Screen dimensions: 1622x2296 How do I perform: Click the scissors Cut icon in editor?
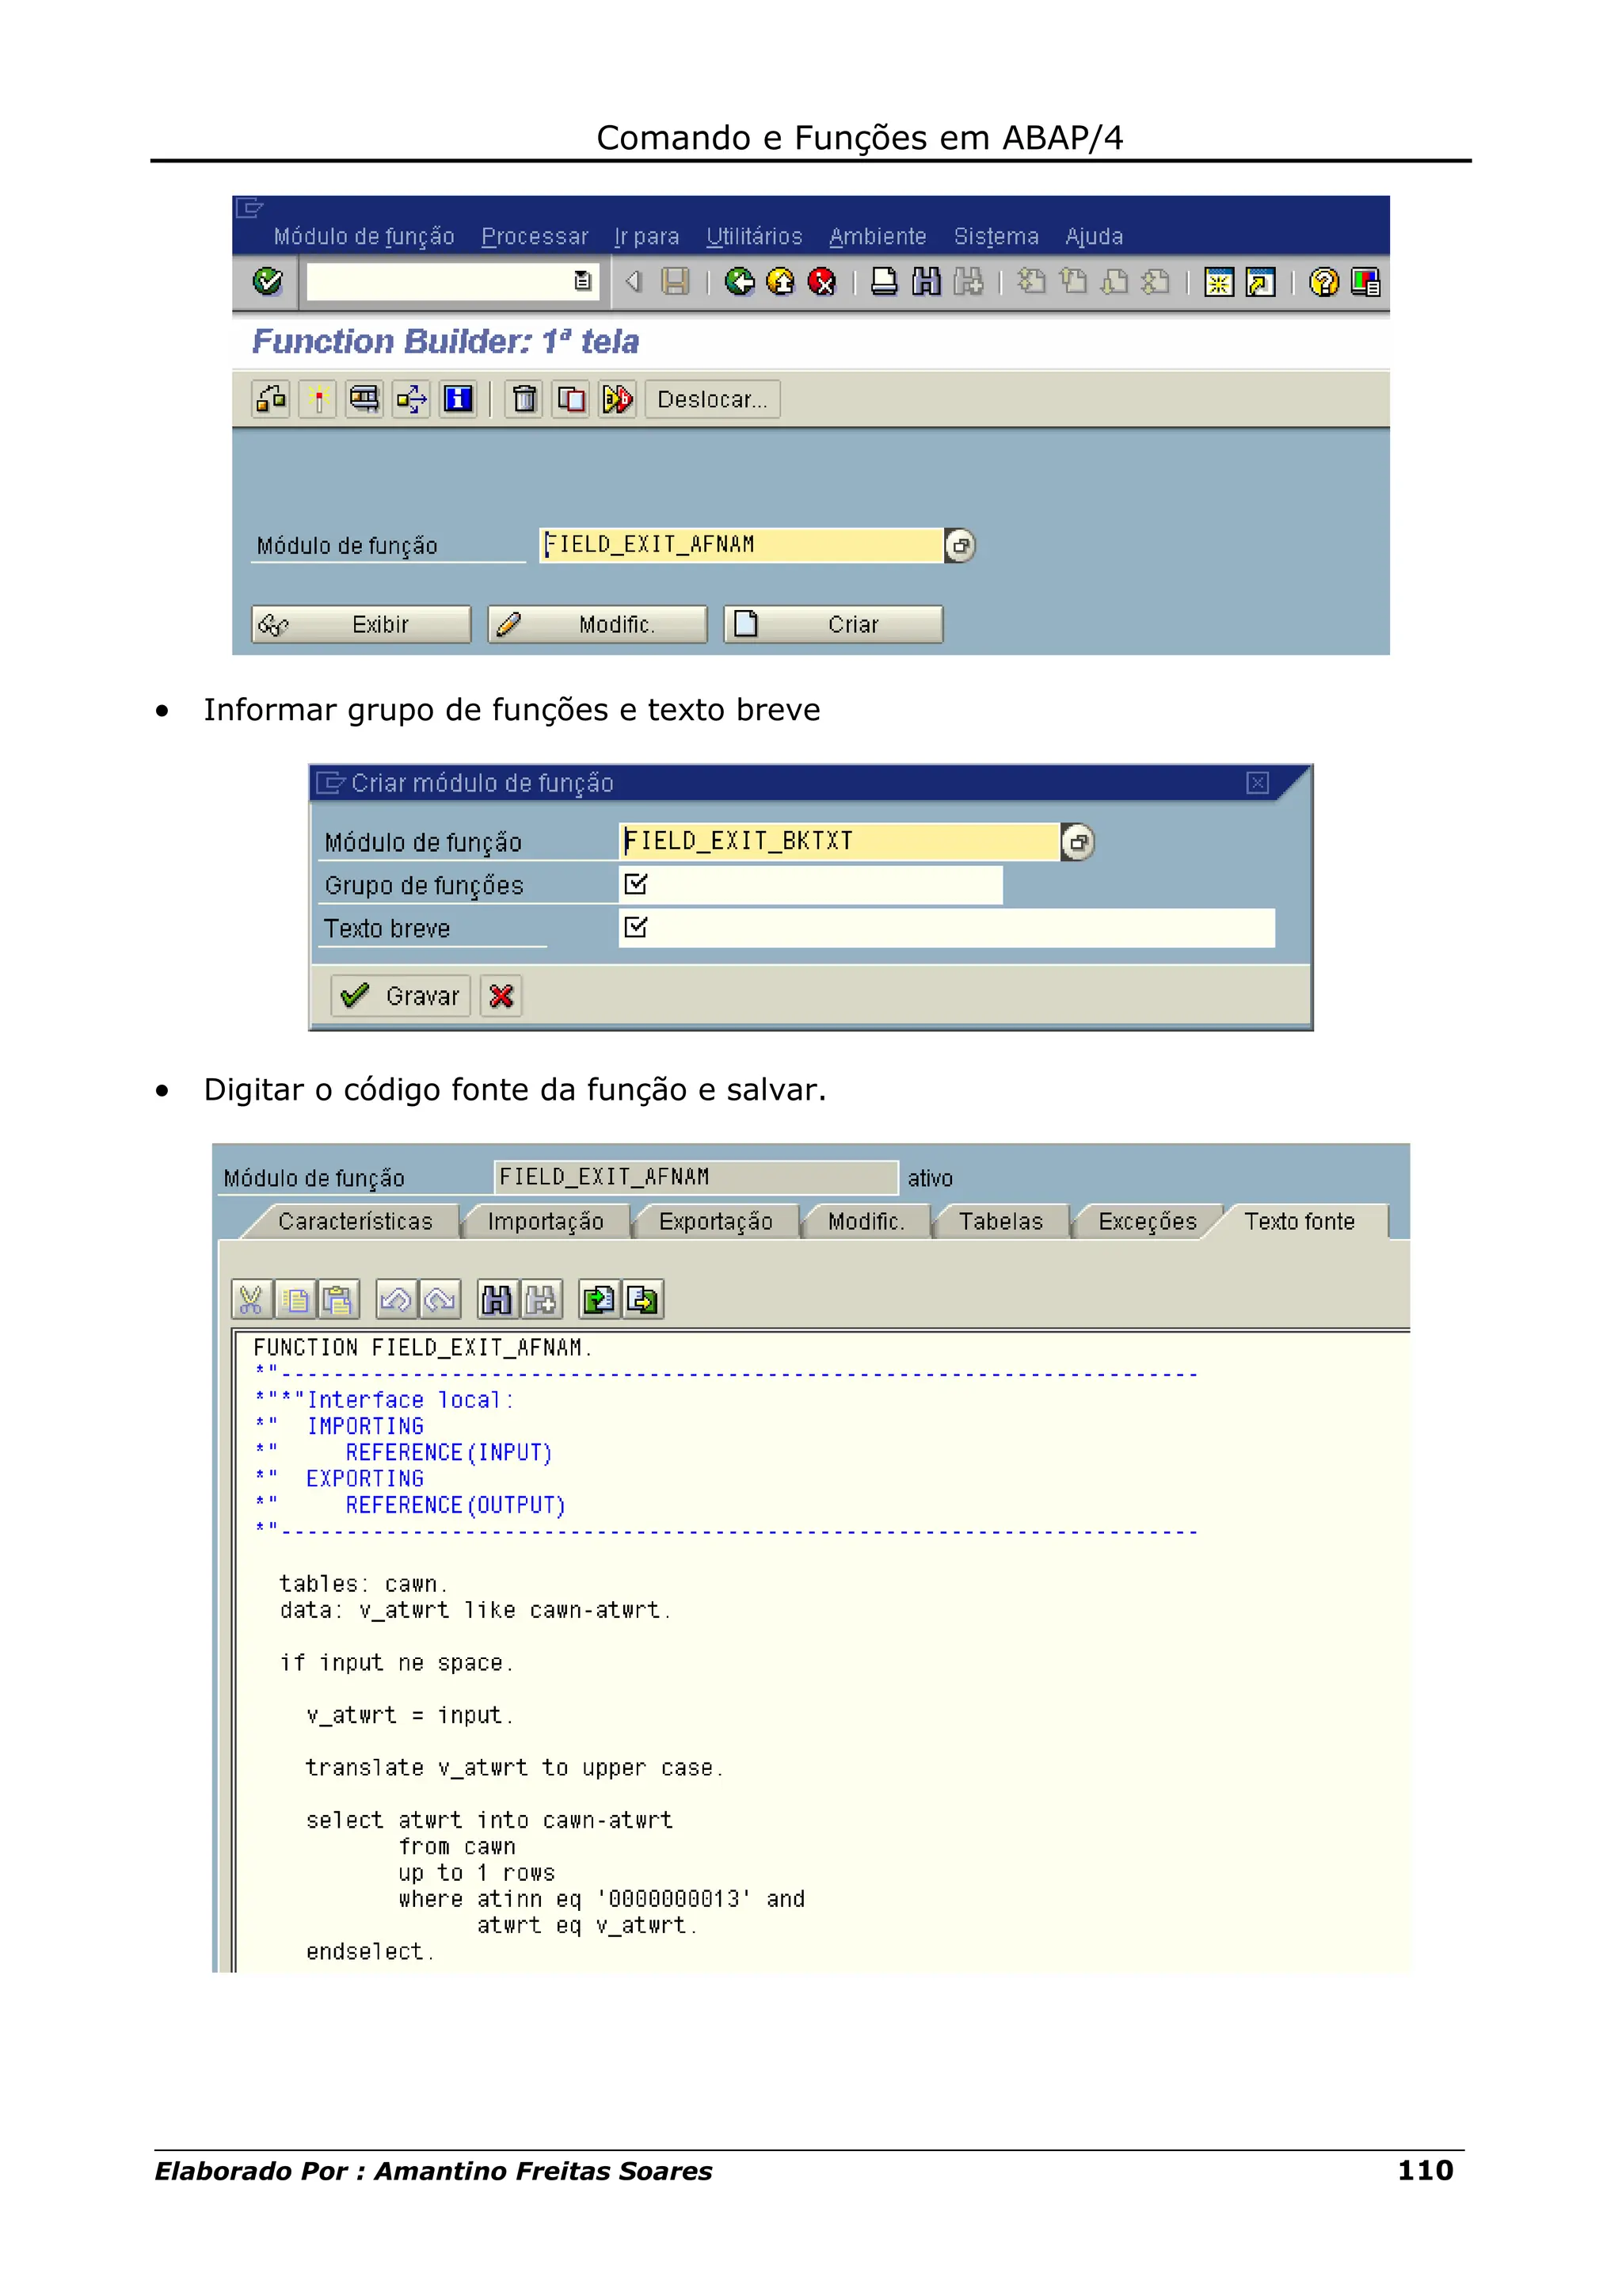(251, 1300)
